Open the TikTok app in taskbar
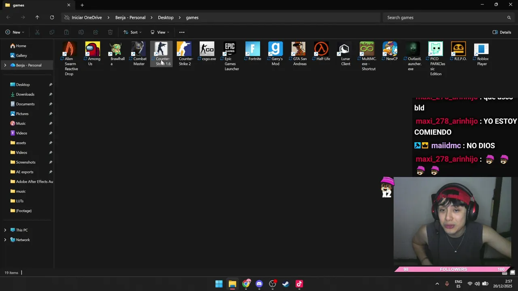This screenshot has height=291, width=518. click(299, 284)
